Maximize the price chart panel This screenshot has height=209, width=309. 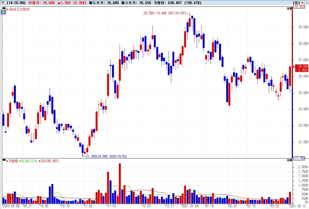point(288,9)
